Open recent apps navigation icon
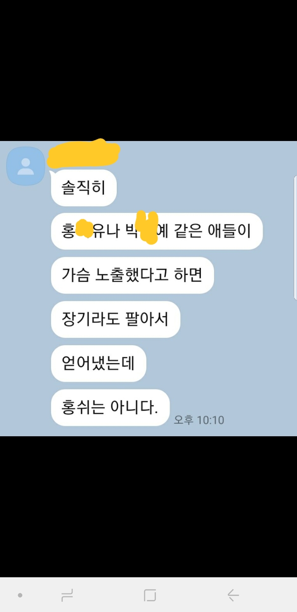Image resolution: width=297 pixels, height=612 pixels. coord(67,595)
